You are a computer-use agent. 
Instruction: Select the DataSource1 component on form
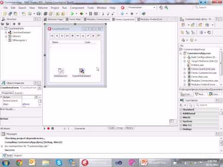click(x=60, y=73)
